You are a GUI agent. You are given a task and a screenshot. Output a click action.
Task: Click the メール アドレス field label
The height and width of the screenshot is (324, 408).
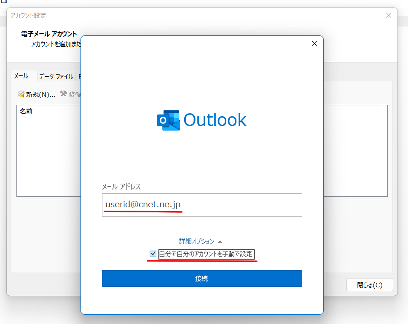pyautogui.click(x=121, y=187)
